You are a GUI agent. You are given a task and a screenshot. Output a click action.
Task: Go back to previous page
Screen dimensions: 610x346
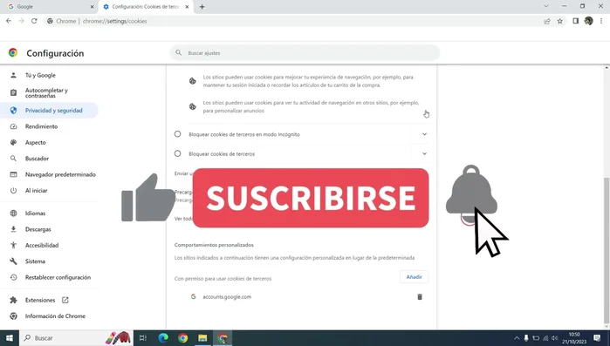click(x=9, y=21)
